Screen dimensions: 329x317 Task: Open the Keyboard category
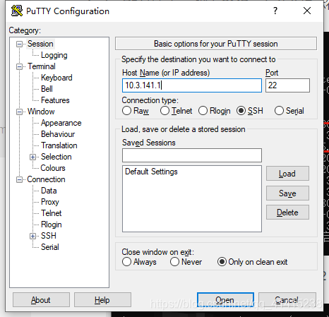pos(56,78)
